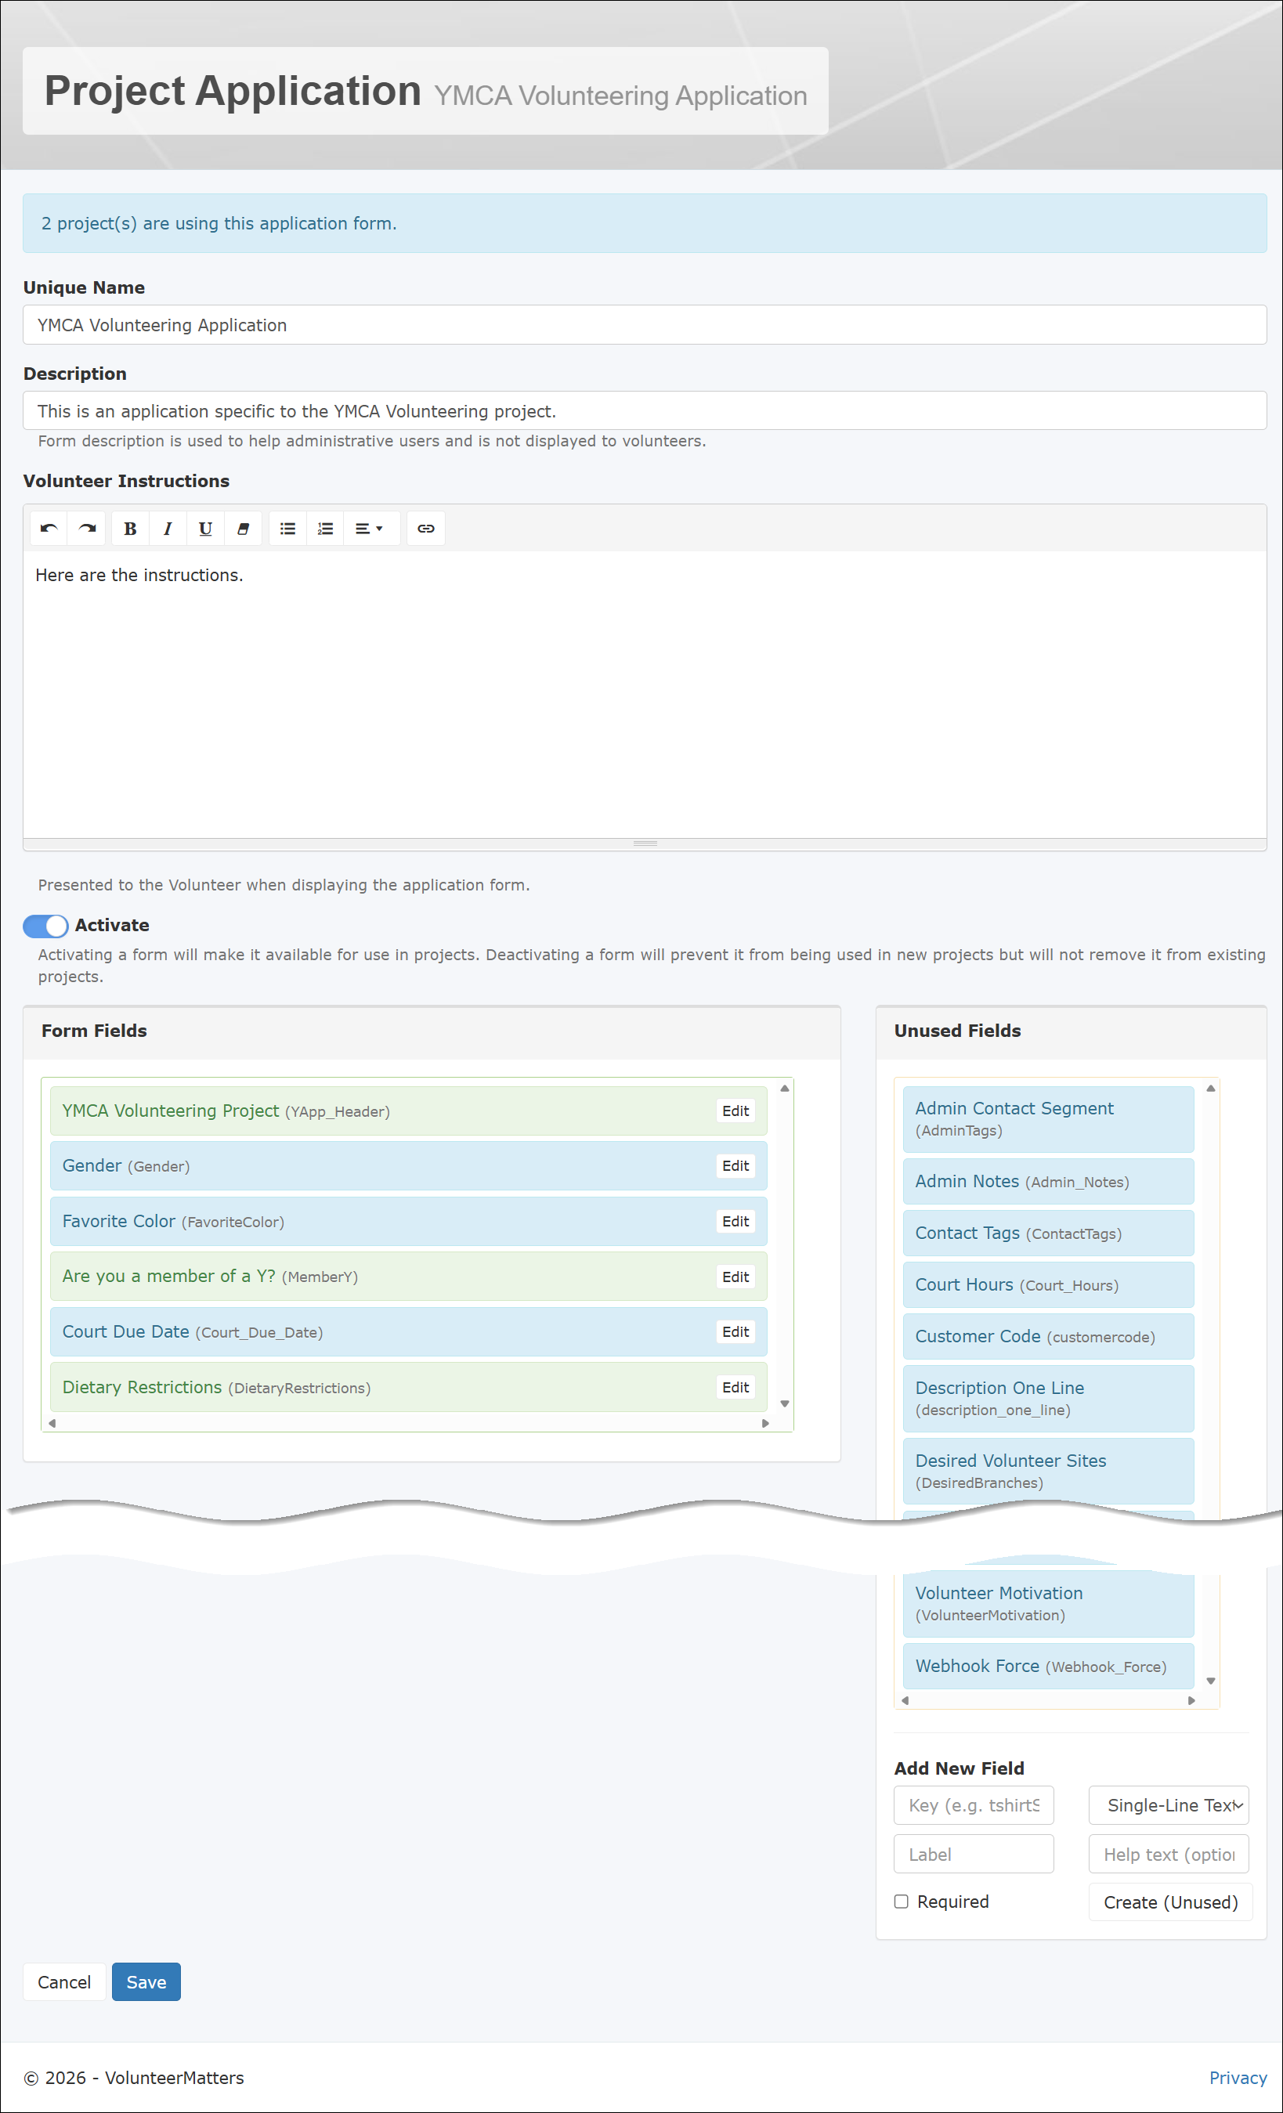
Task: Edit the Favorite Color field
Action: [735, 1221]
